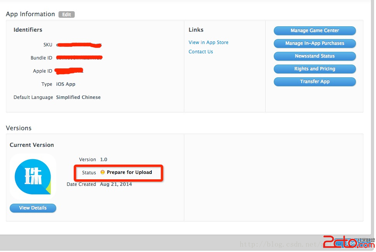The width and height of the screenshot is (376, 252).
Task: Open Rights and Pricing
Action: pyautogui.click(x=314, y=69)
